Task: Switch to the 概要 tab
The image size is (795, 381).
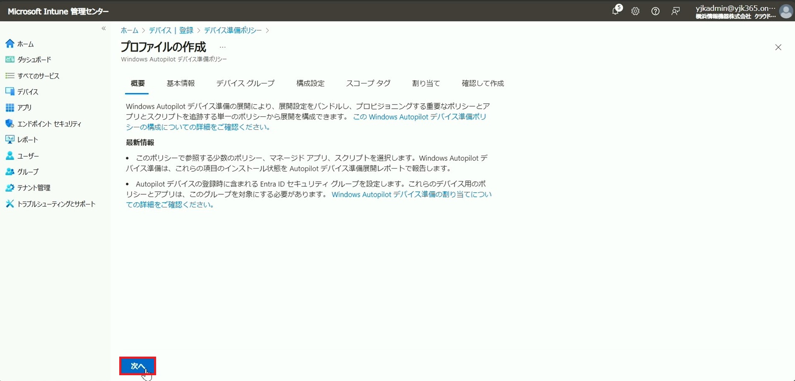Action: point(137,83)
